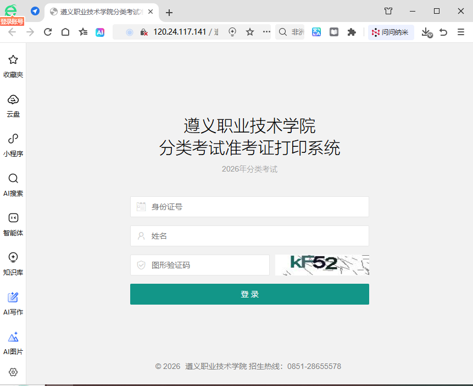Click the 姓名 name input field
The image size is (473, 386).
(249, 236)
